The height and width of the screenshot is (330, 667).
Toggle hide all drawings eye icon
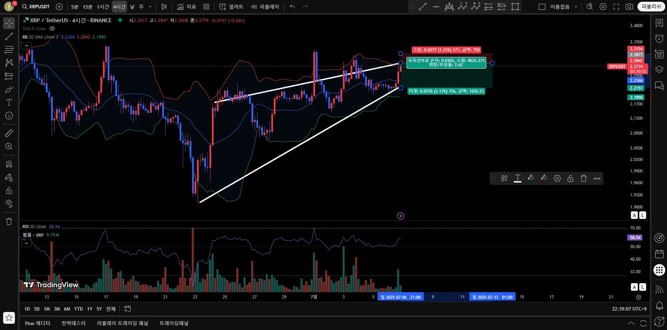pyautogui.click(x=9, y=203)
